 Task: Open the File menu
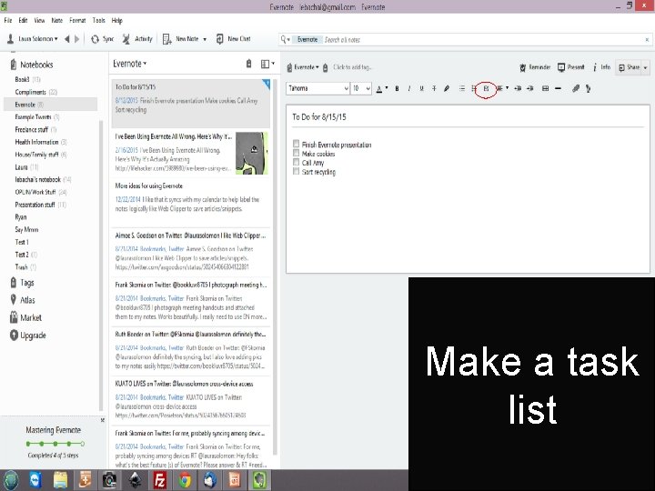coord(8,20)
